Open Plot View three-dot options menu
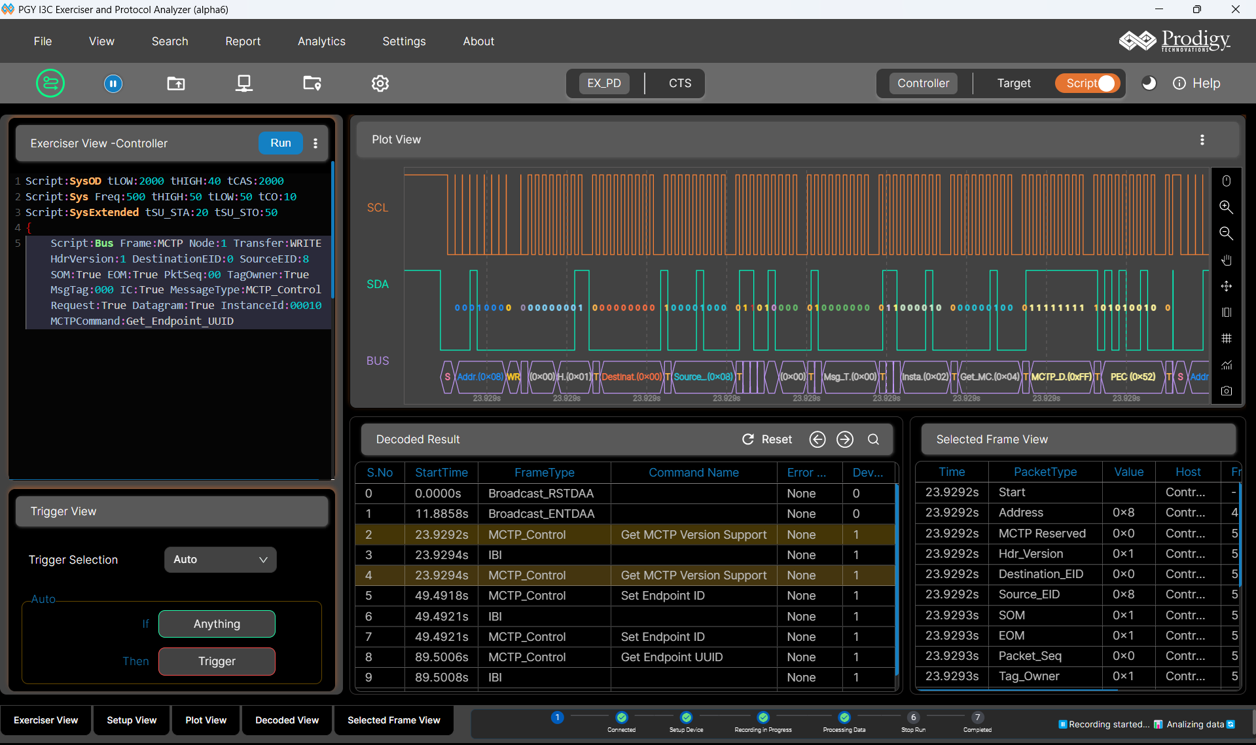The image size is (1256, 745). [1202, 139]
